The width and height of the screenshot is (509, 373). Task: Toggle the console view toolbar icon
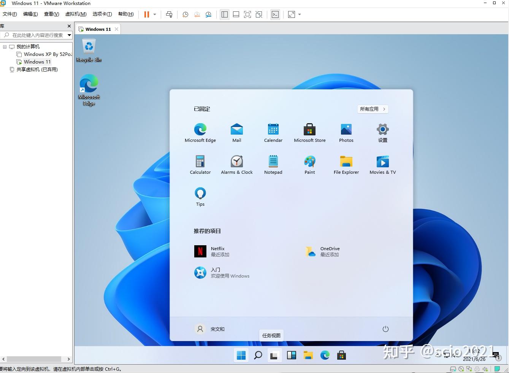(x=275, y=14)
